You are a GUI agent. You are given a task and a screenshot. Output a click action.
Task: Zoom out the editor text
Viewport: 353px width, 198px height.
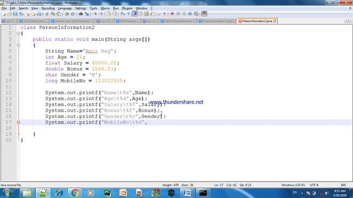pos(101,14)
